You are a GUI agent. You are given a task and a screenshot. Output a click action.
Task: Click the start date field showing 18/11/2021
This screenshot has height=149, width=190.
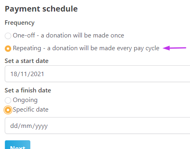[97, 74]
